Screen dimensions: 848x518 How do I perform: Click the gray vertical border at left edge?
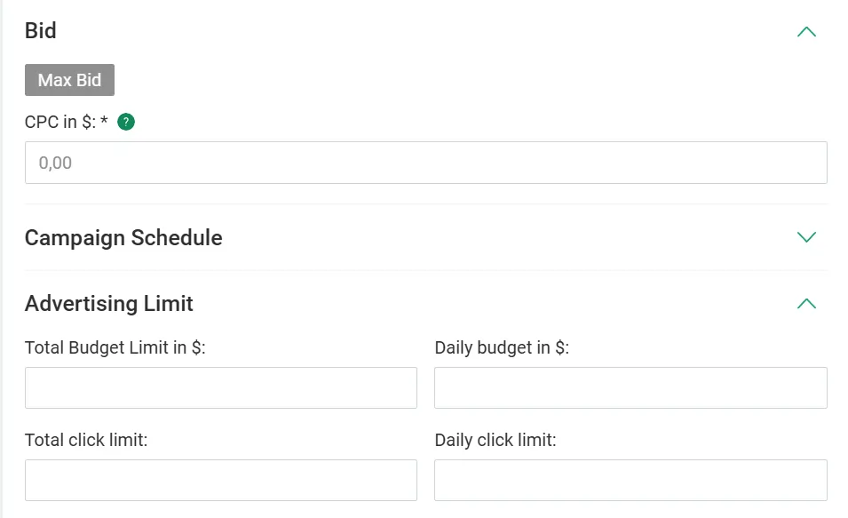pyautogui.click(x=2, y=267)
